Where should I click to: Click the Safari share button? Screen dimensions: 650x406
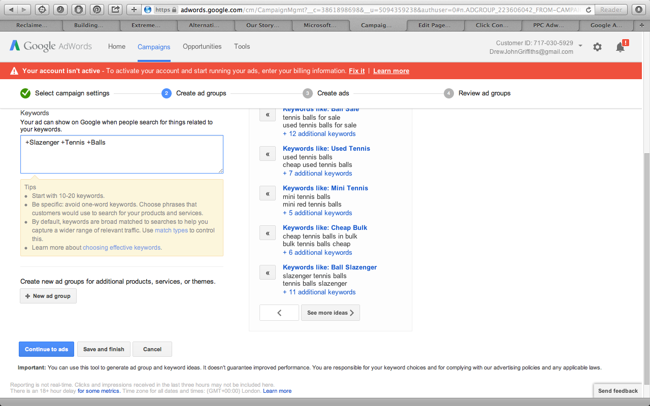tap(115, 10)
